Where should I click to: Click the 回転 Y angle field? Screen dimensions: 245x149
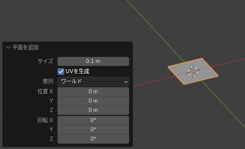coord(93,130)
